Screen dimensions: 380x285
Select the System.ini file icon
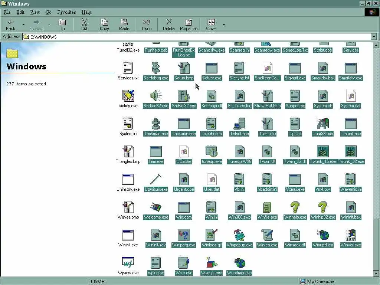[x=128, y=124]
